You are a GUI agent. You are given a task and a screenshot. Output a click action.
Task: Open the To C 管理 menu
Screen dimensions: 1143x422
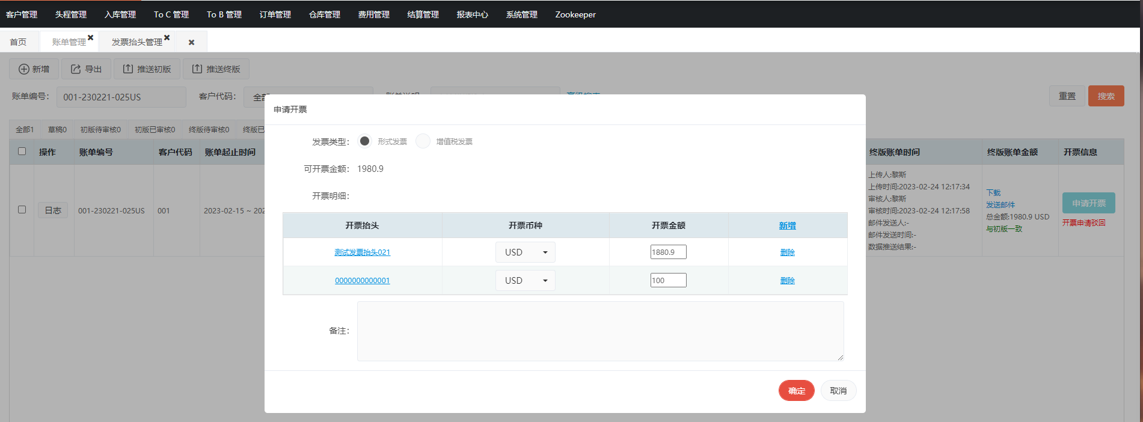click(x=171, y=14)
